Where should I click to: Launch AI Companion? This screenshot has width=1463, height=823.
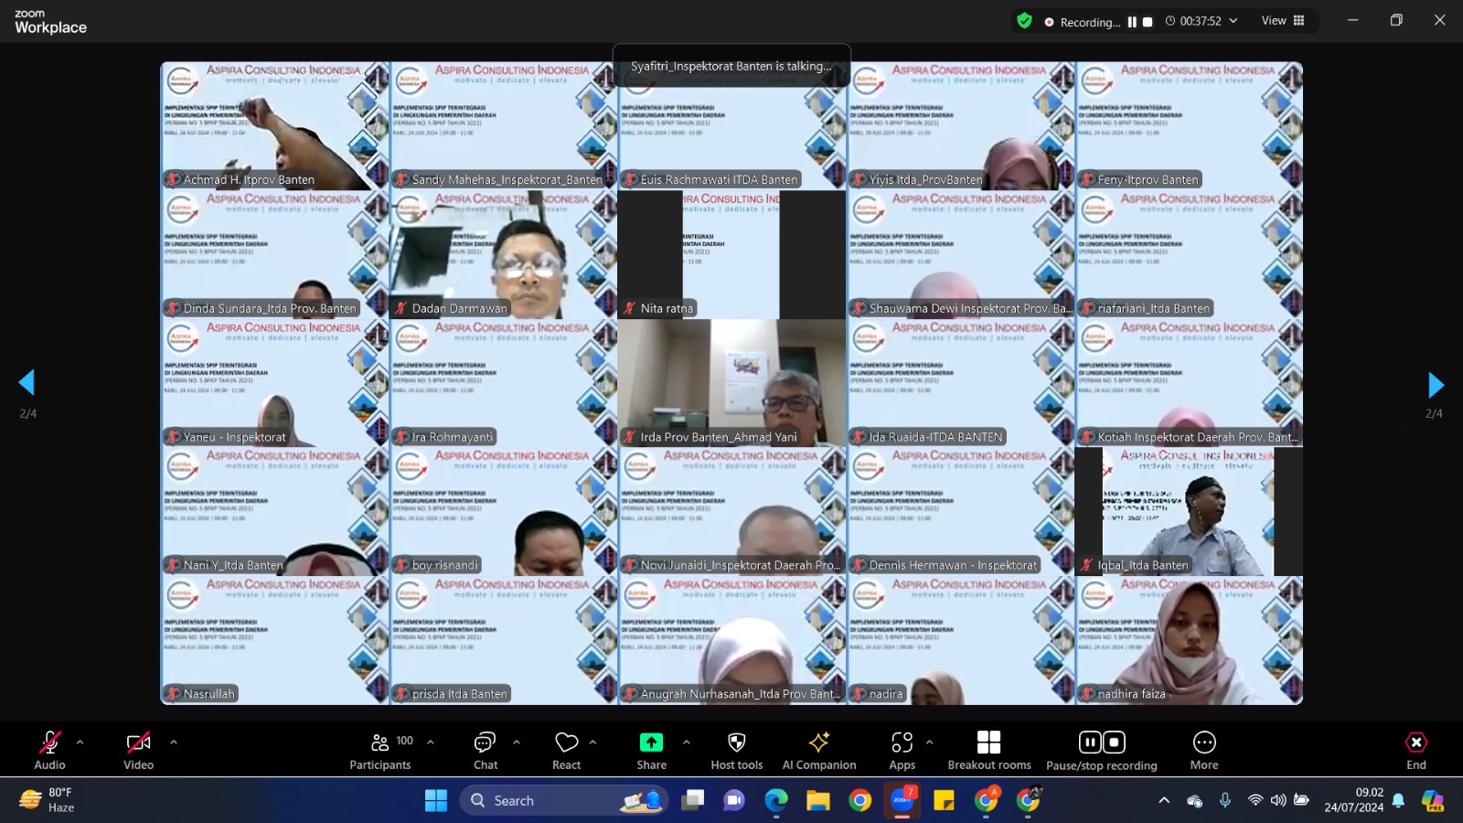pyautogui.click(x=818, y=749)
